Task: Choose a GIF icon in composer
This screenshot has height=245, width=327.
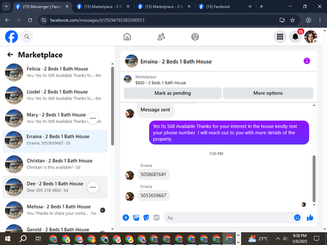Action: point(156,218)
